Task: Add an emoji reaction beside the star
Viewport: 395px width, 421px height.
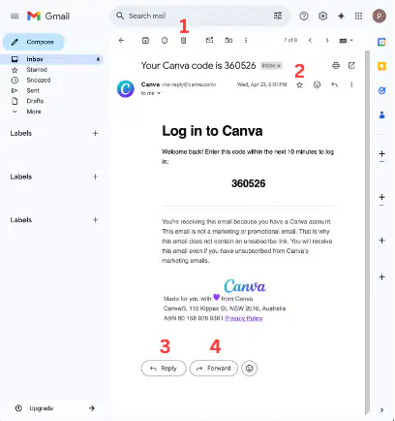Action: [x=317, y=84]
